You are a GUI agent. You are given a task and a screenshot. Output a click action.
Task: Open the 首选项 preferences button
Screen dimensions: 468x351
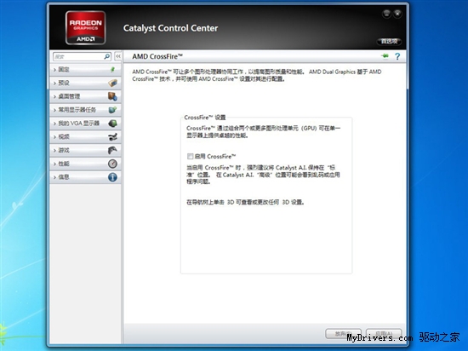tap(389, 42)
